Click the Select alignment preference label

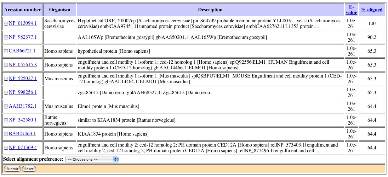click(33, 159)
